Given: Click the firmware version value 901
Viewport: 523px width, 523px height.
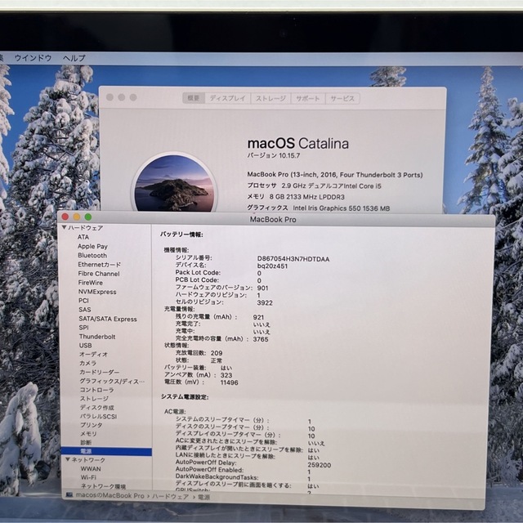Looking at the screenshot, I should 262,288.
